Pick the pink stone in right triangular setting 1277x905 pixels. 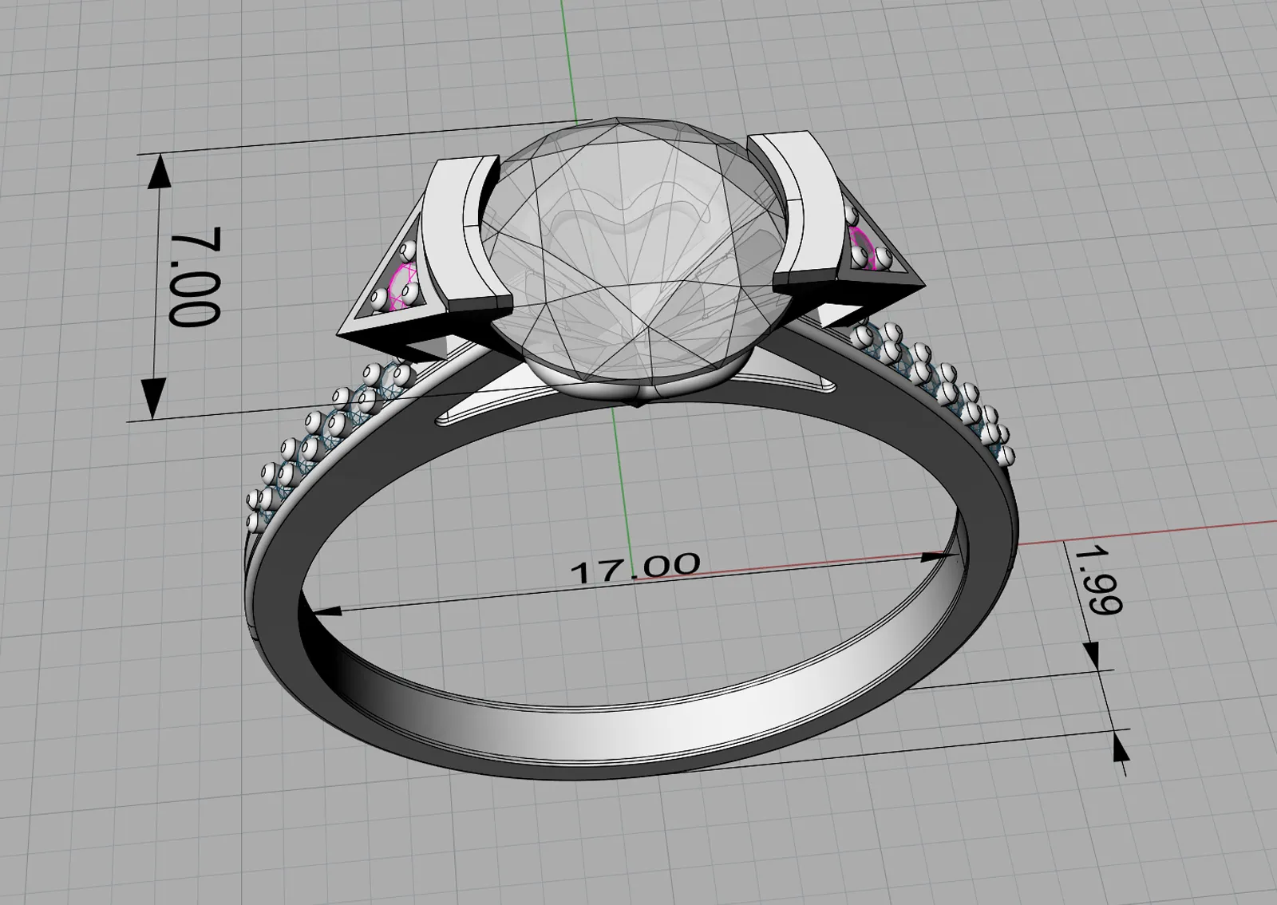864,244
